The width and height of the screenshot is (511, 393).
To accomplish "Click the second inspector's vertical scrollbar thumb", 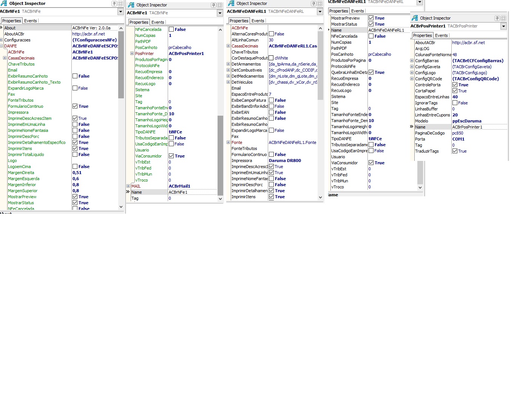I will pyautogui.click(x=221, y=155).
